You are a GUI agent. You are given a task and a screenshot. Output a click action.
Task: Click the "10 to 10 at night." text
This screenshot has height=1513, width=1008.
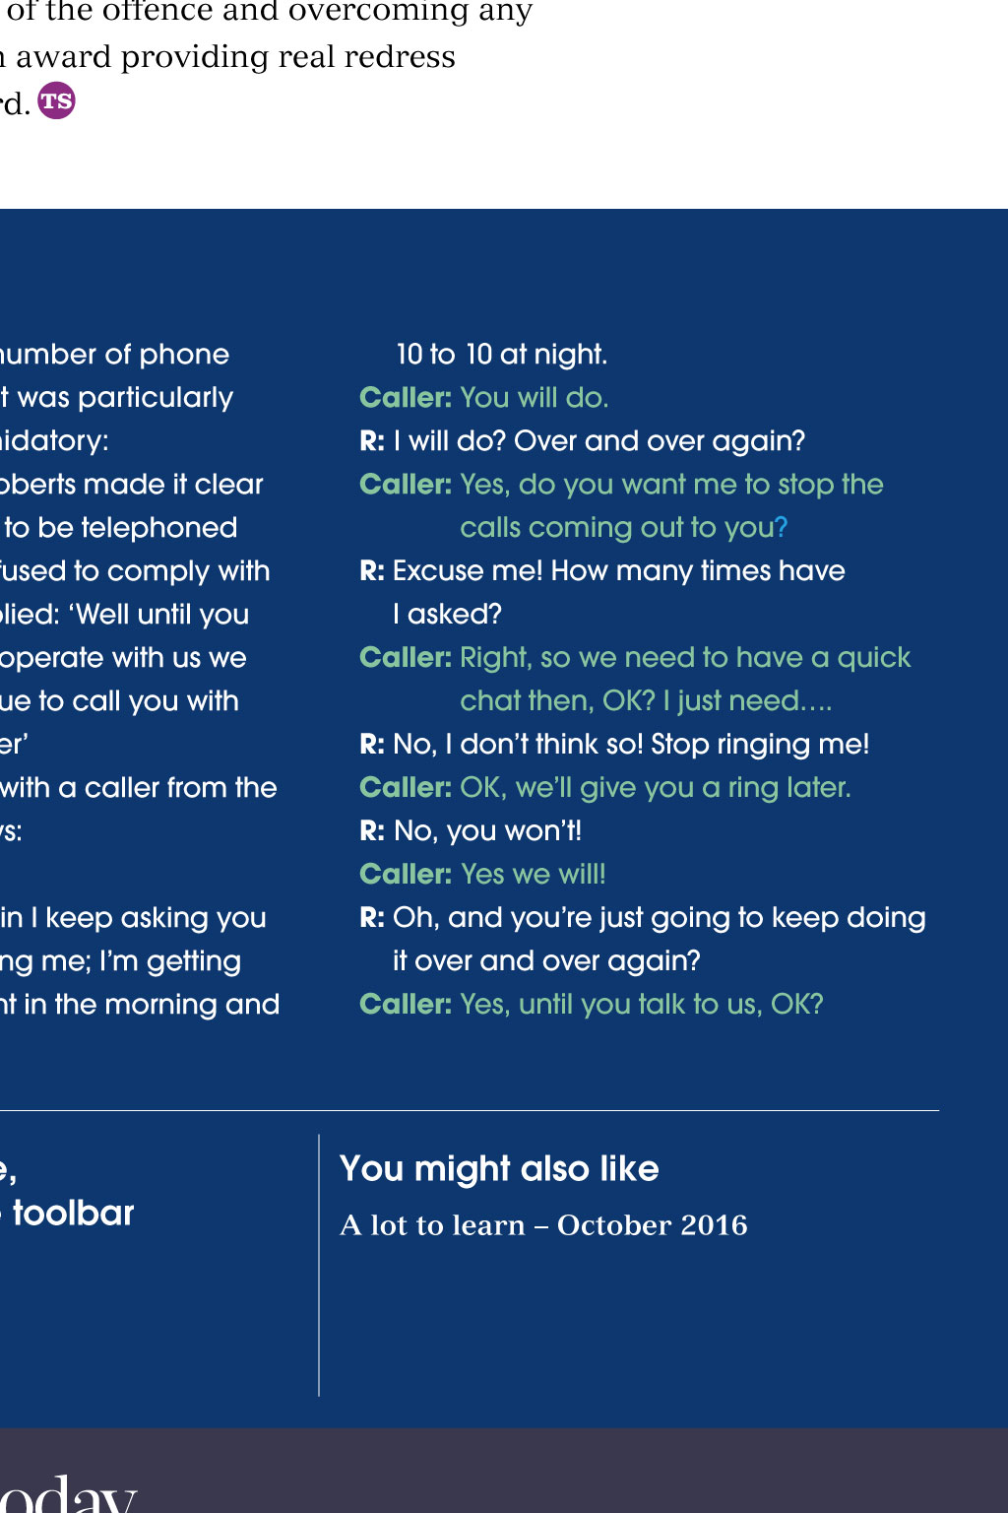click(x=502, y=355)
